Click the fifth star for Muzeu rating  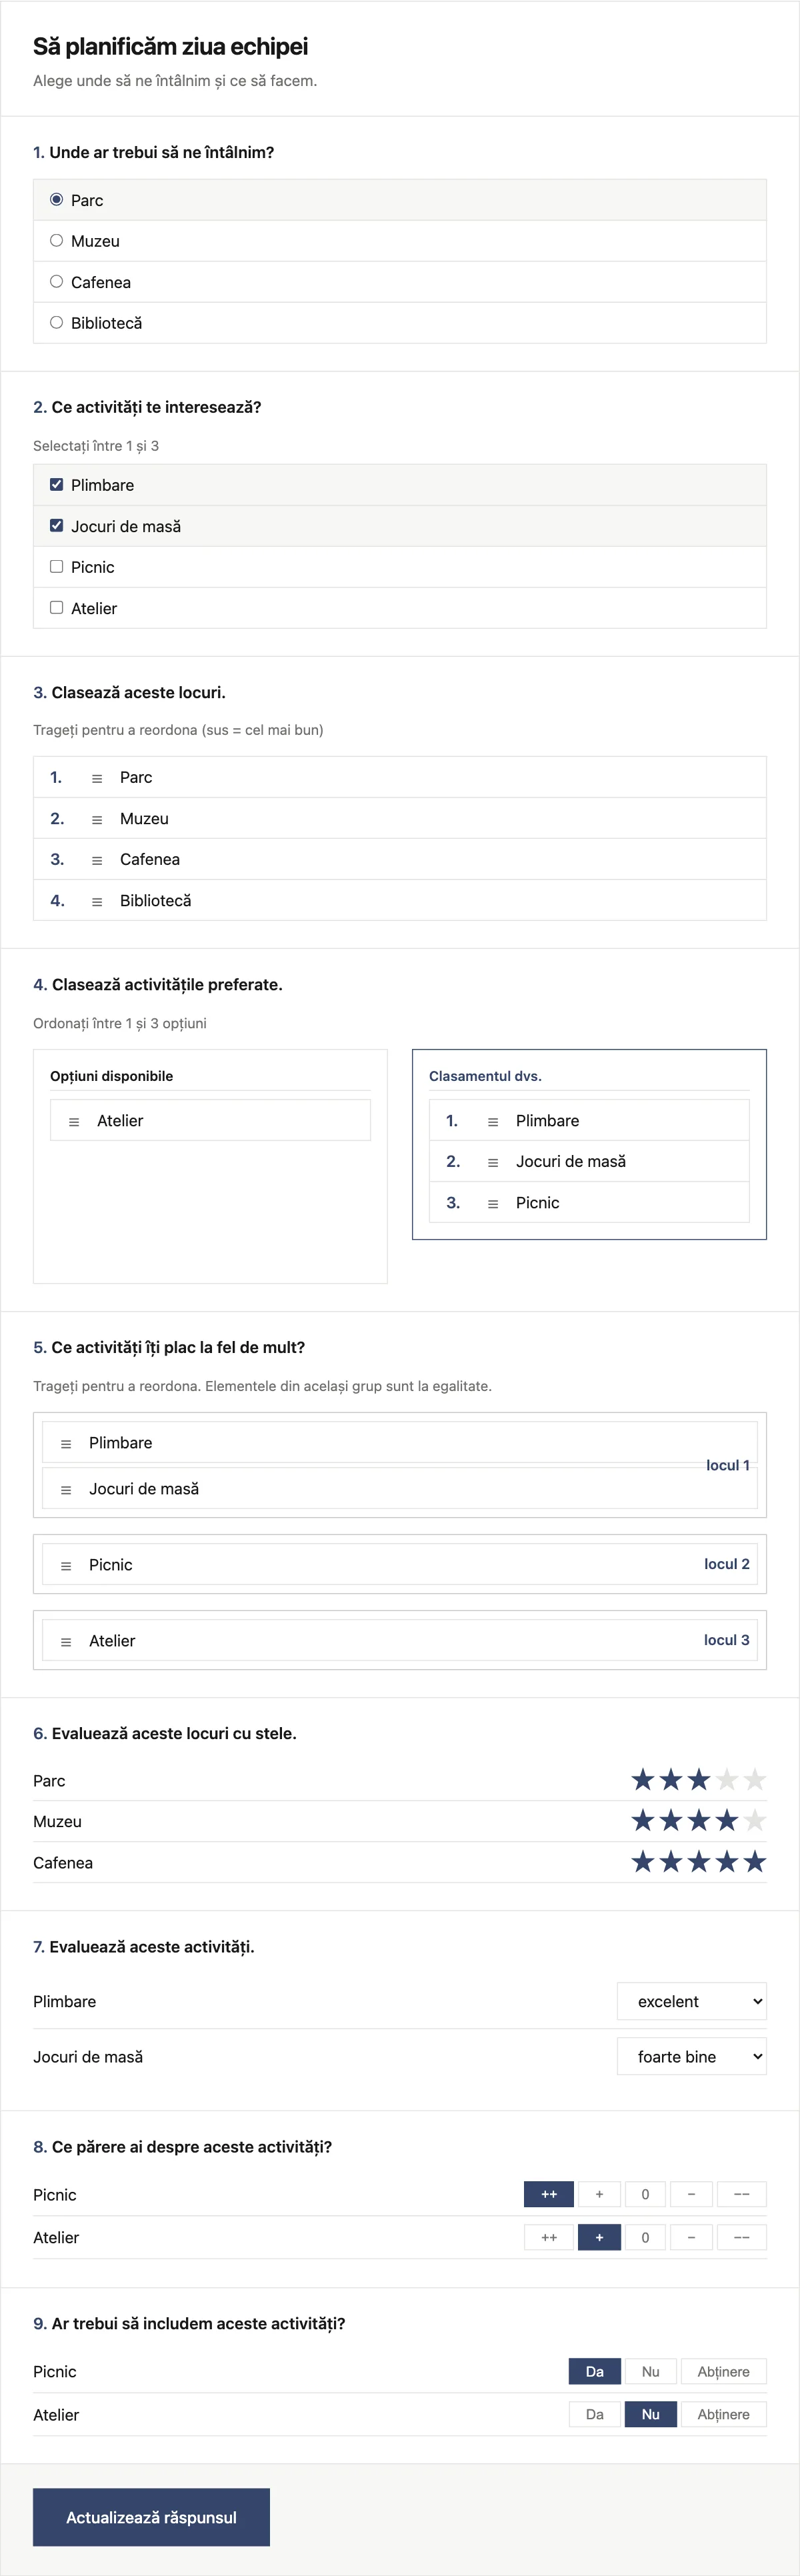pyautogui.click(x=755, y=1821)
